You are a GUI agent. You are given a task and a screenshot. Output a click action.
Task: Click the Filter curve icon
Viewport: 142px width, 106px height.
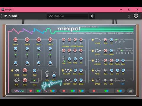click(98, 40)
